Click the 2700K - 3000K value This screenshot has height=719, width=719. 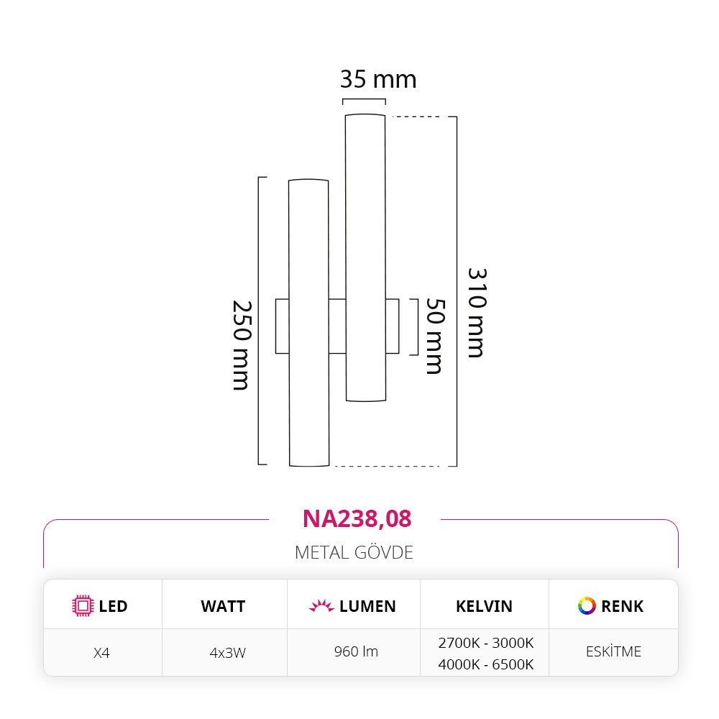click(x=485, y=643)
